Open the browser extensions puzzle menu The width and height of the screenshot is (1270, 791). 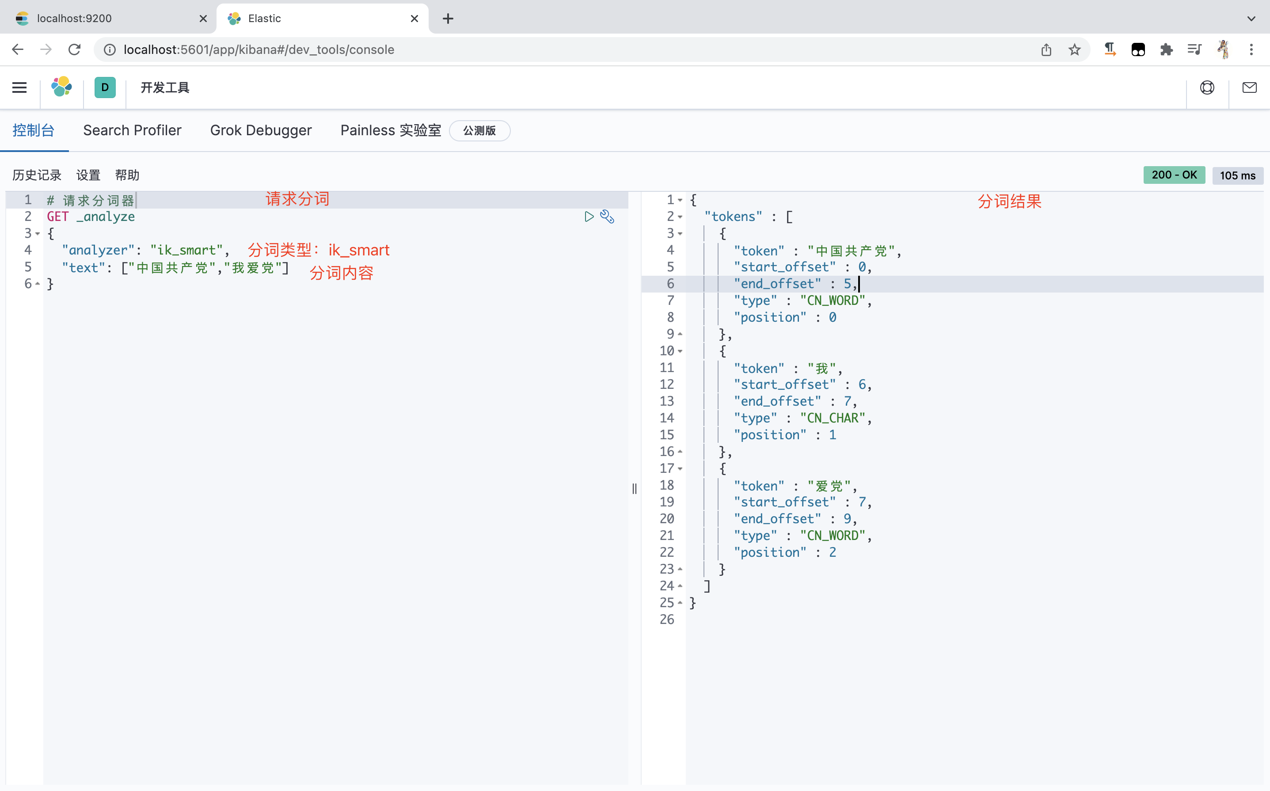(1167, 49)
